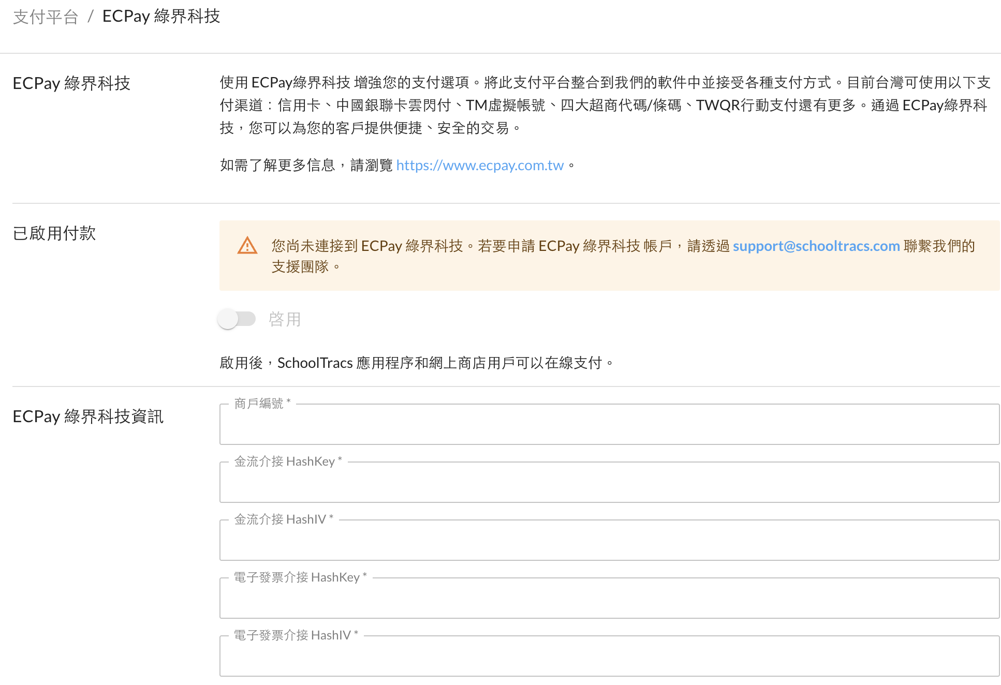Image resolution: width=1001 pixels, height=685 pixels.
Task: Click the ECPay 綠界科技 breadcrumb title
Action: click(161, 17)
